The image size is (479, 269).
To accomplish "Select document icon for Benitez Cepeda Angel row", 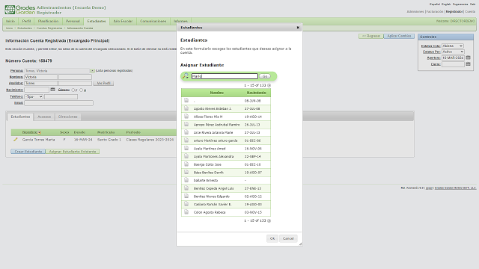I will point(186,188).
